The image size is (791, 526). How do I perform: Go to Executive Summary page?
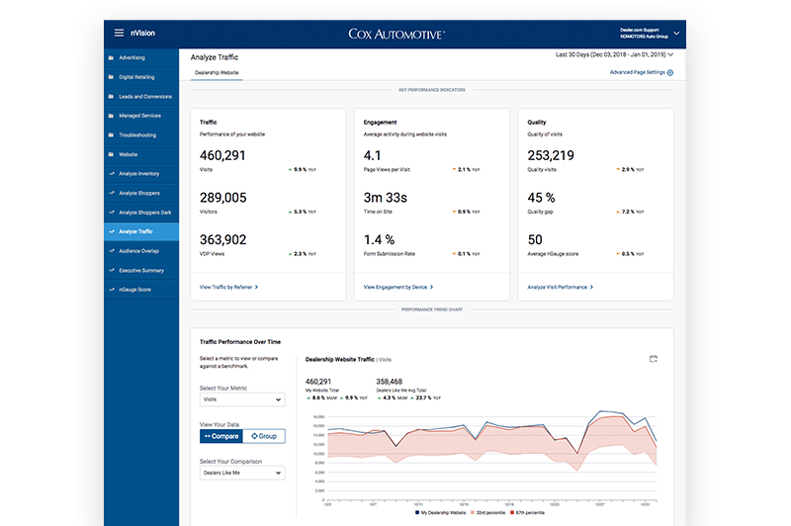pyautogui.click(x=141, y=270)
